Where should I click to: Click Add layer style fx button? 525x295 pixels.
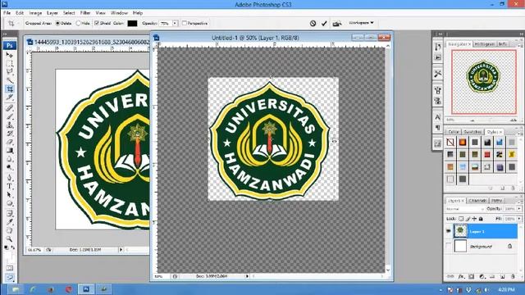461,277
